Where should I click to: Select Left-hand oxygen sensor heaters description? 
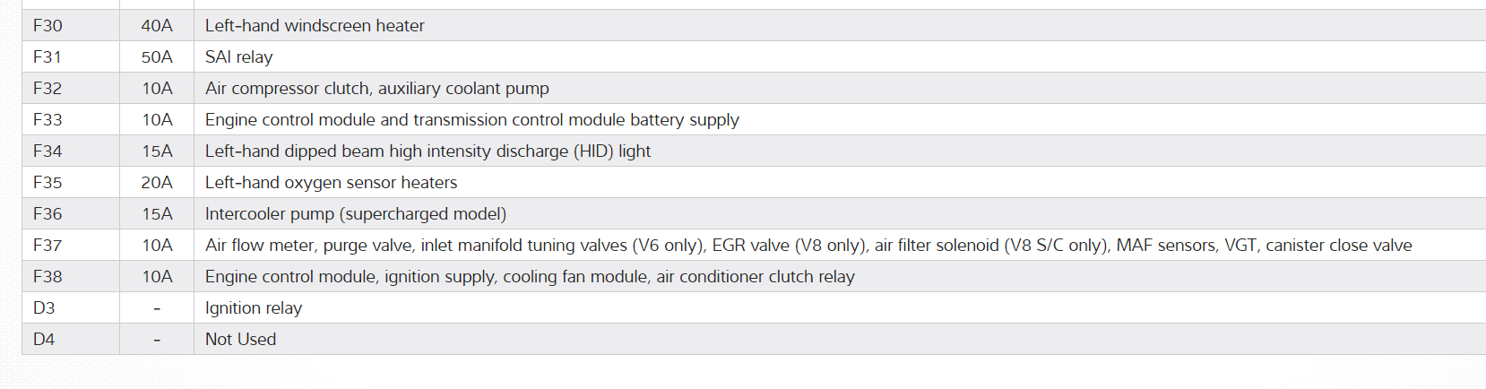(331, 183)
